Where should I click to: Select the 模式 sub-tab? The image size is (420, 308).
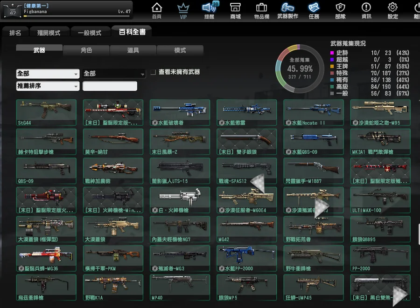[180, 50]
